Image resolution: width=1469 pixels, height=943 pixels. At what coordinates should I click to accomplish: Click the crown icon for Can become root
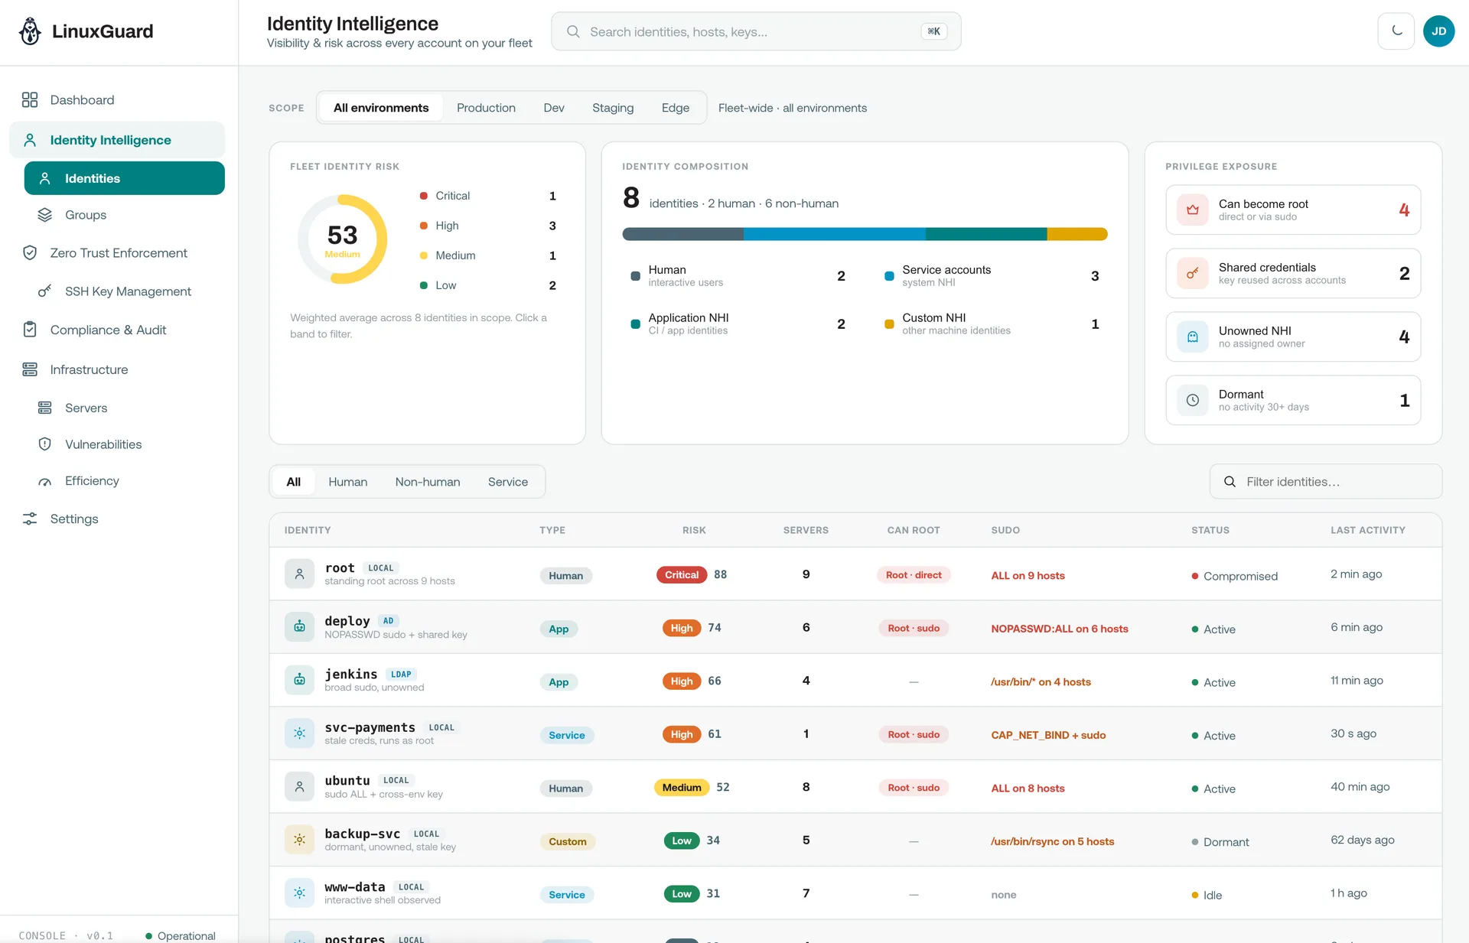[x=1193, y=210]
